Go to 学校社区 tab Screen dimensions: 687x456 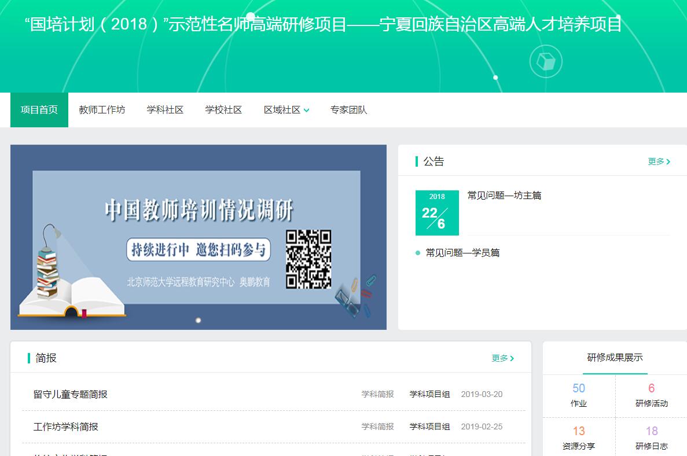(223, 110)
